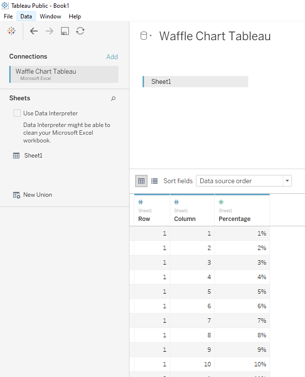Click the Row cell in the 6% row

[152, 306]
